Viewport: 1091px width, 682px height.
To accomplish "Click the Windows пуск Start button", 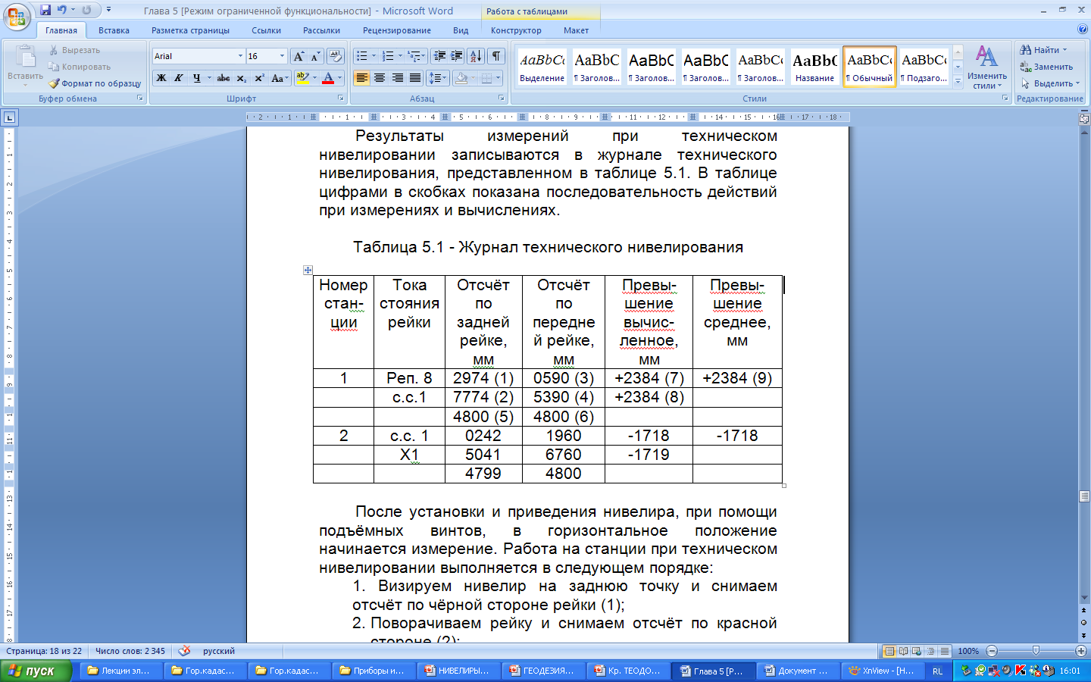I will [35, 671].
